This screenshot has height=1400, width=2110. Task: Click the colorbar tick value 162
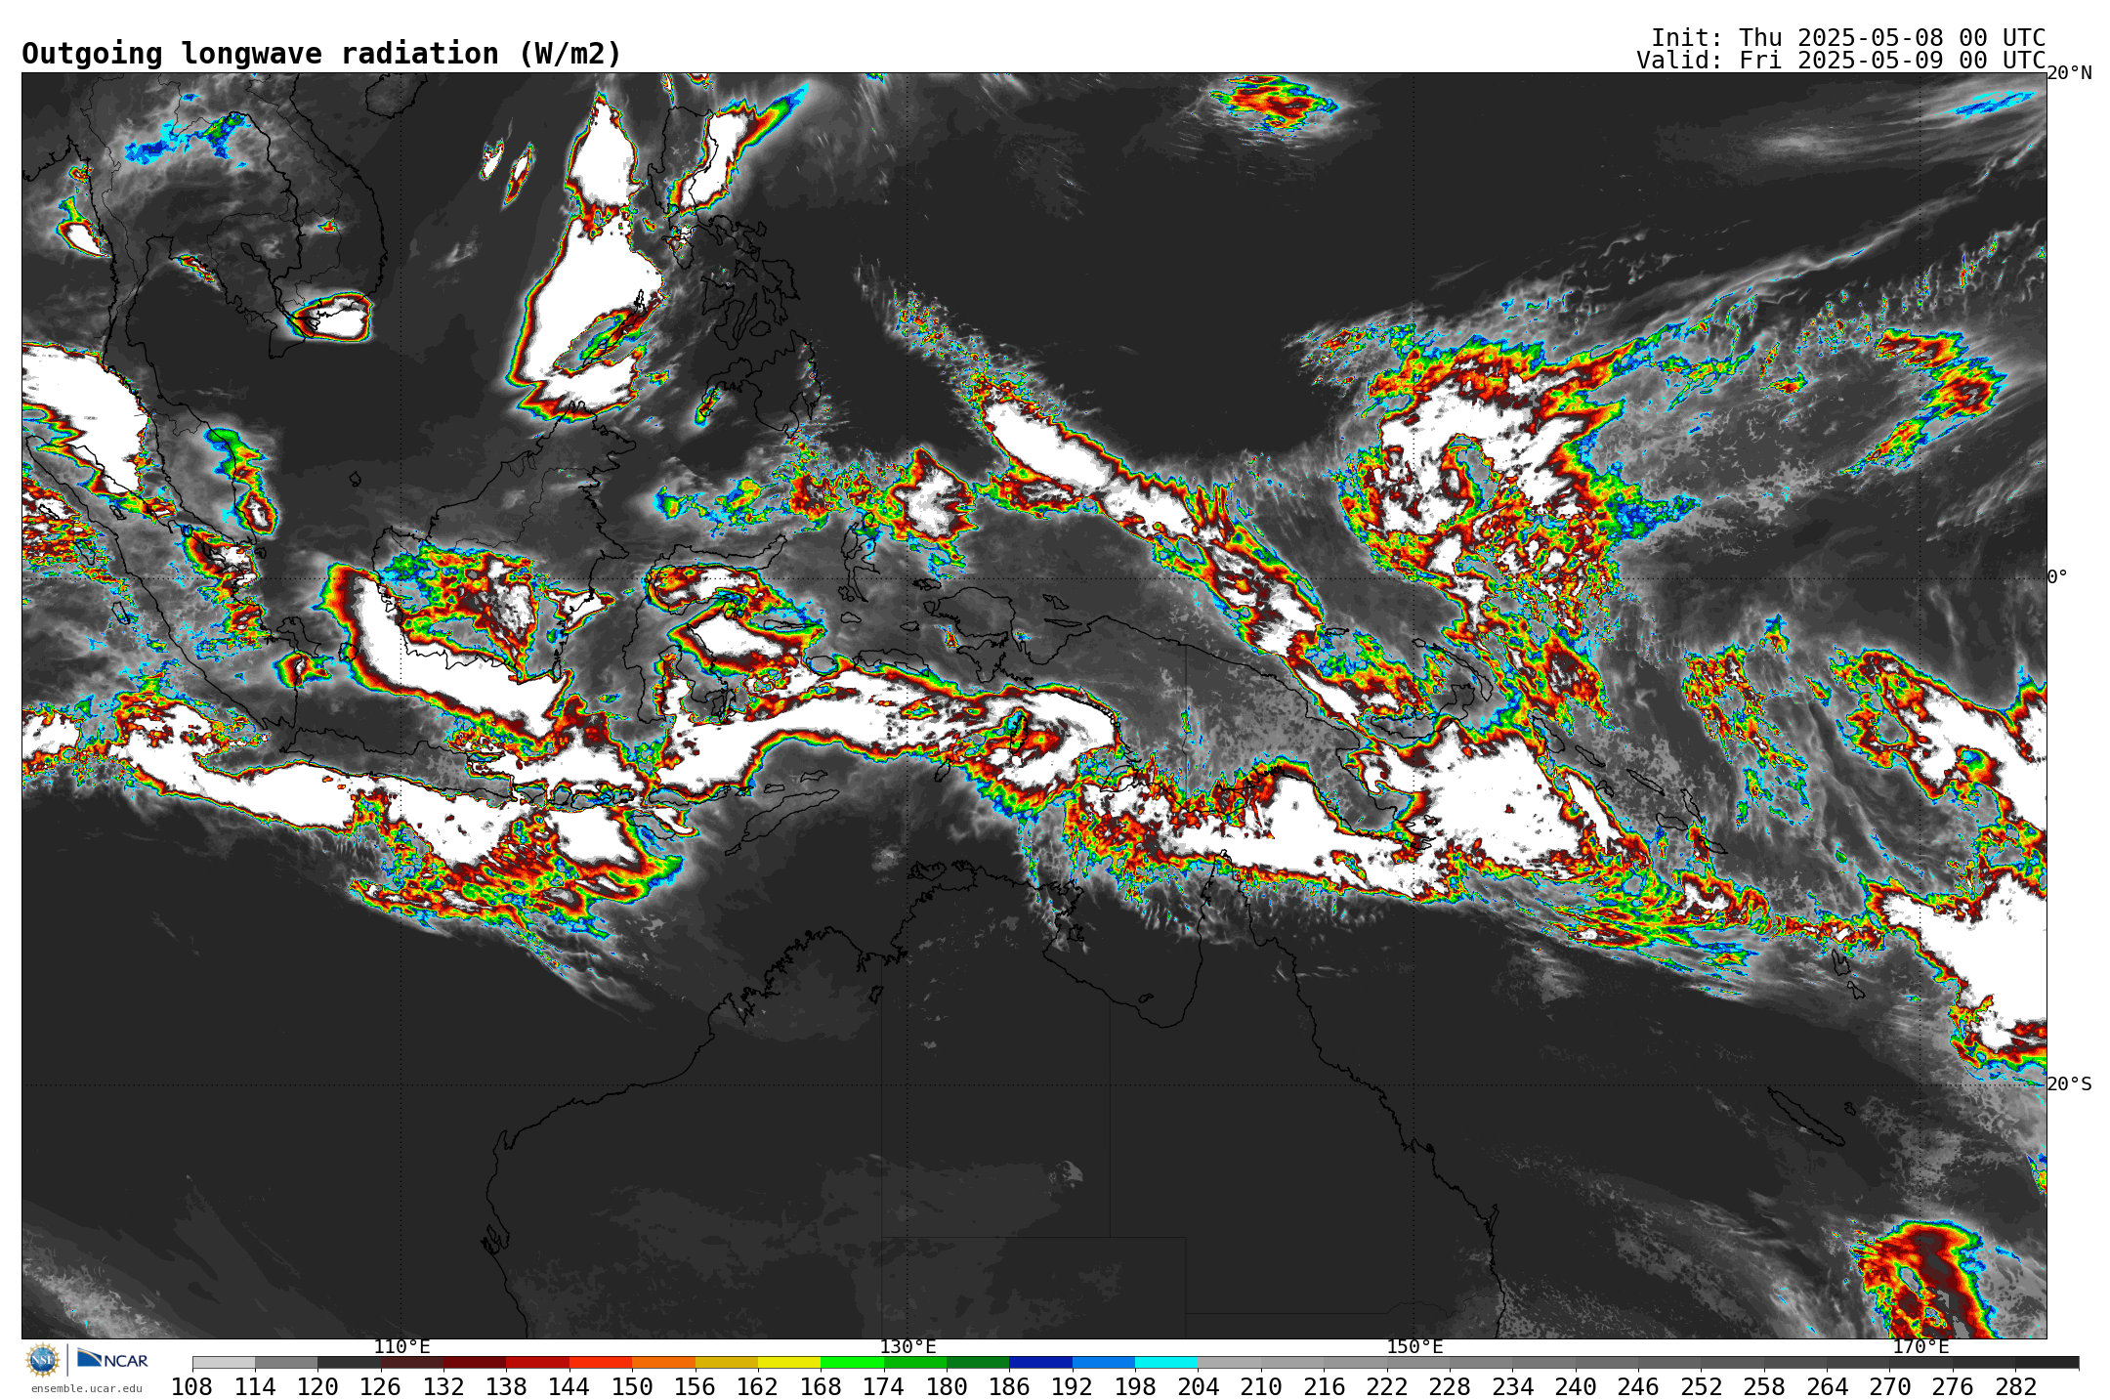click(758, 1386)
